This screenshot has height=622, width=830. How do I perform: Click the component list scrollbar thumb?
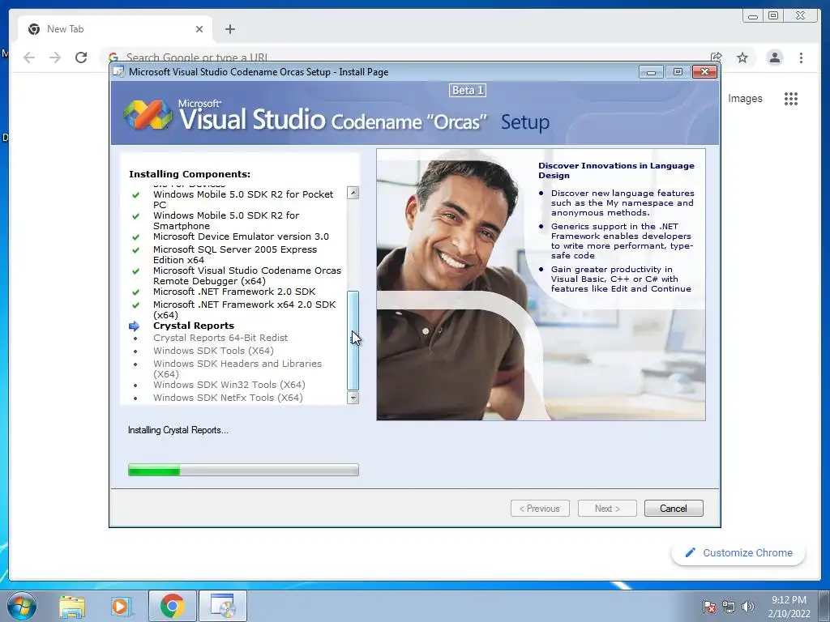point(353,340)
